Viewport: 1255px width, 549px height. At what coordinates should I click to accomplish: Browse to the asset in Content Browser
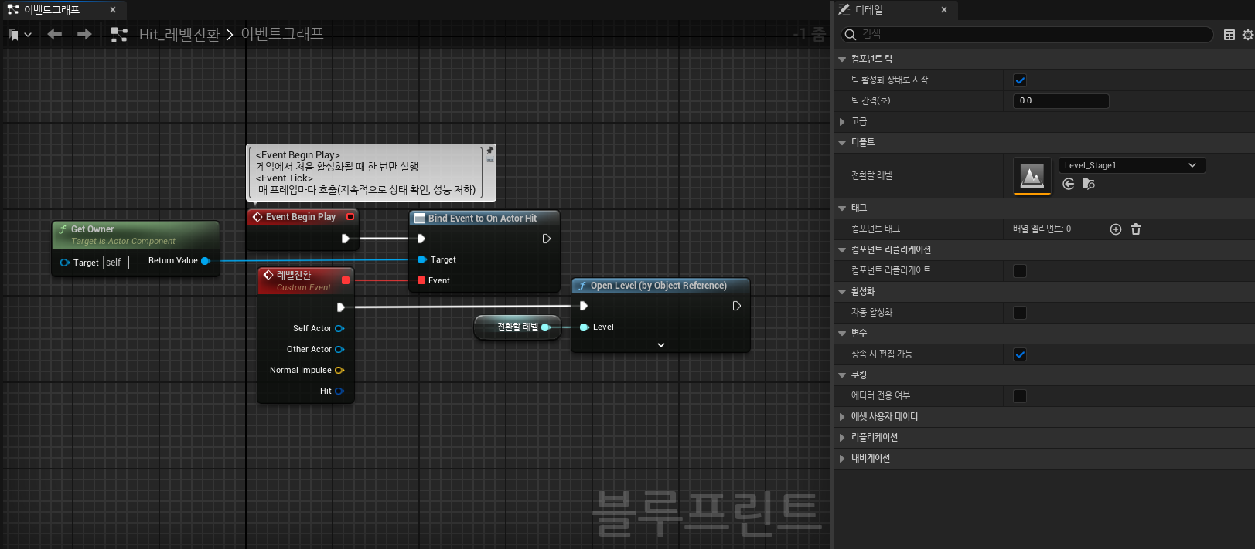tap(1089, 184)
